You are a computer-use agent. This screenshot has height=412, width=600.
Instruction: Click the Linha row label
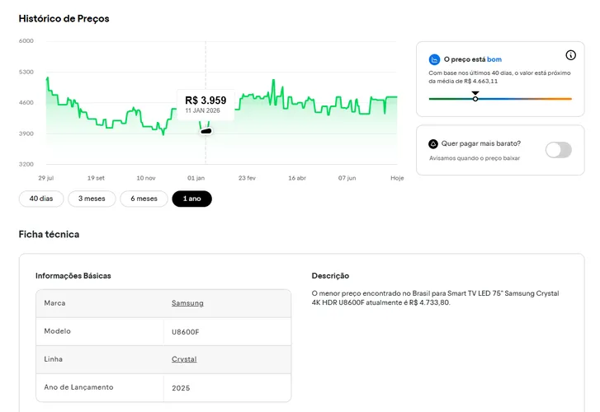click(x=53, y=359)
